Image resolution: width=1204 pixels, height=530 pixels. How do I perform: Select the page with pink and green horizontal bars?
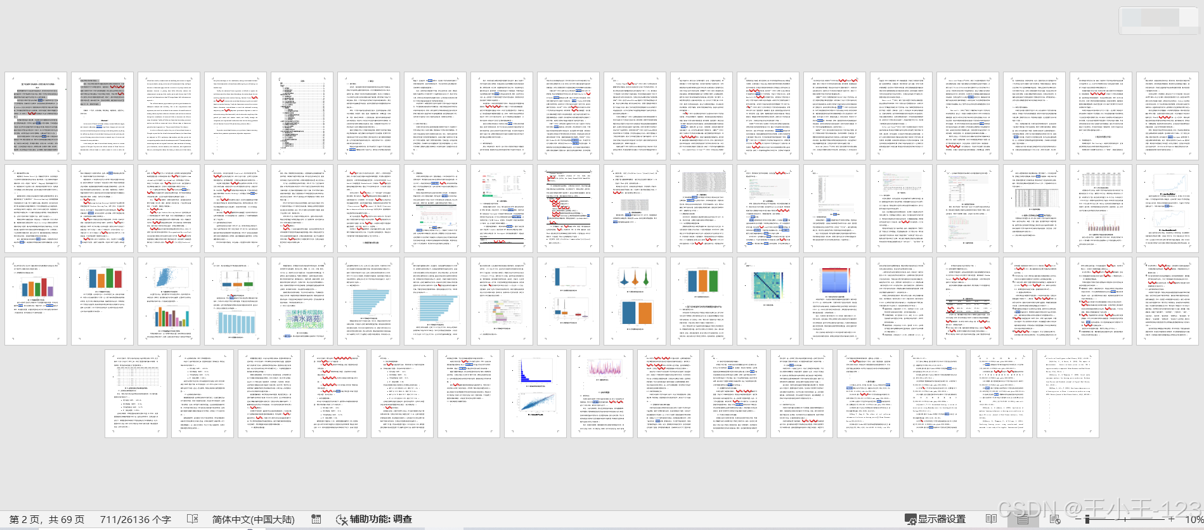tap(502, 301)
